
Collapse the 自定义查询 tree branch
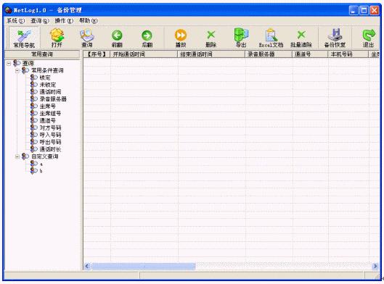pos(17,156)
